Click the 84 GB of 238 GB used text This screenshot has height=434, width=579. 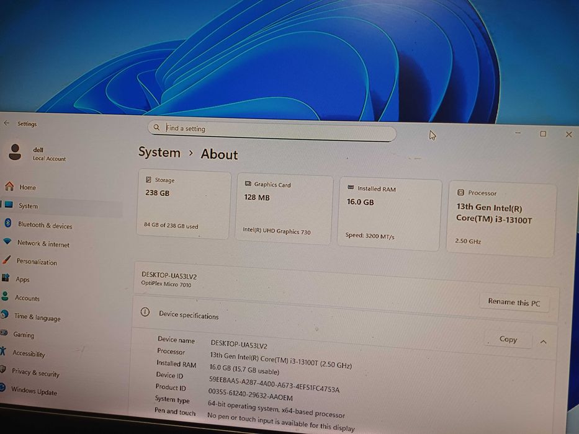tap(171, 226)
